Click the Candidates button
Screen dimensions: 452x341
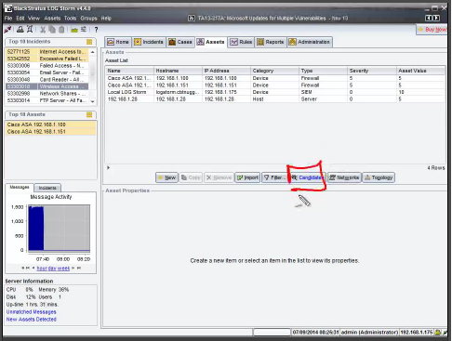point(307,177)
